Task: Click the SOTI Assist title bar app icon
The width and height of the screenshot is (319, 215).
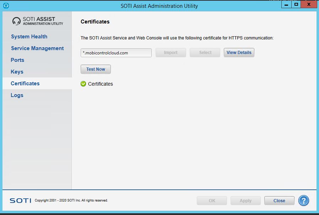Action: click(x=6, y=6)
